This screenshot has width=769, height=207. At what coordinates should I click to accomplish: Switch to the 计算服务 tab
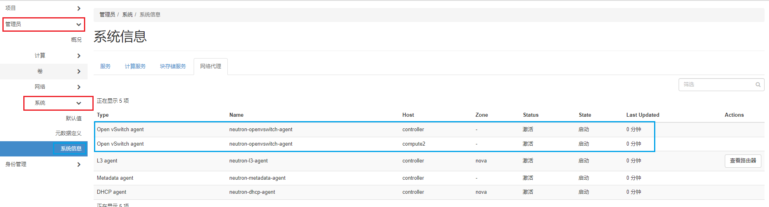(x=135, y=66)
